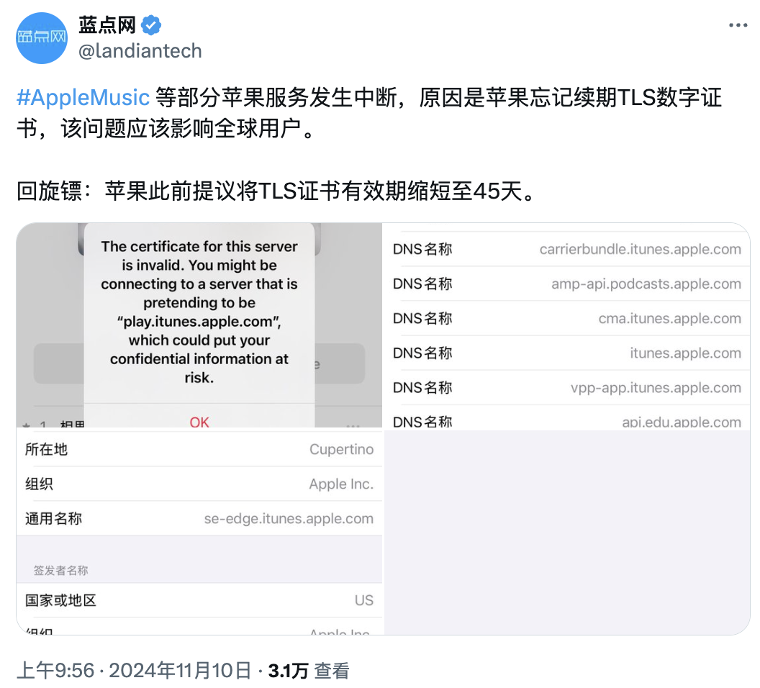Open the DNS names list image

pos(566,429)
